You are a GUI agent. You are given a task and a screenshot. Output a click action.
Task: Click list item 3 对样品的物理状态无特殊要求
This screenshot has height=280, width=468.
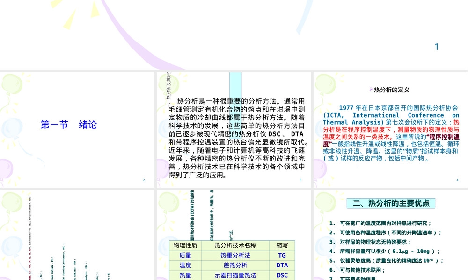click(x=370, y=242)
